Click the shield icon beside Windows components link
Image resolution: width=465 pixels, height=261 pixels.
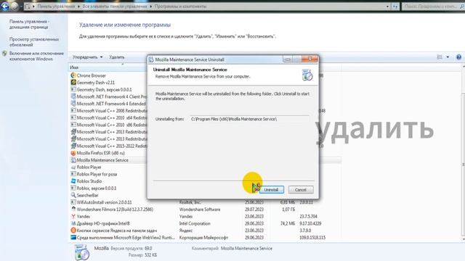coord(4,54)
